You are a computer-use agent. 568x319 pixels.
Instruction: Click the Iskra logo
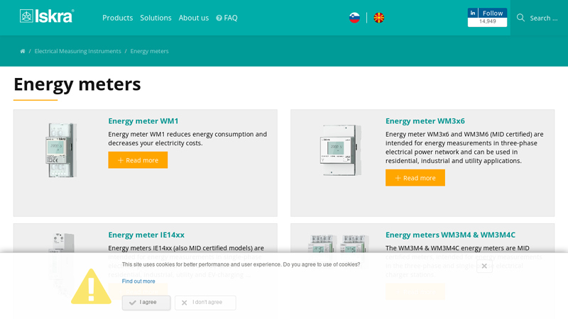47,16
